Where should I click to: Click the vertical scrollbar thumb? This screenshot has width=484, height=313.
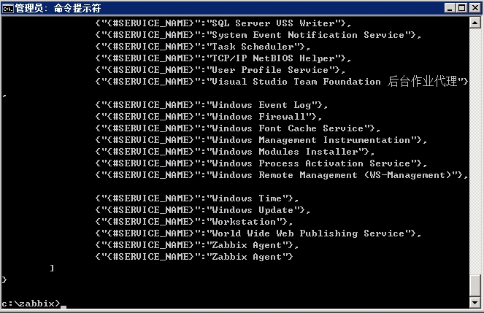(x=475, y=285)
